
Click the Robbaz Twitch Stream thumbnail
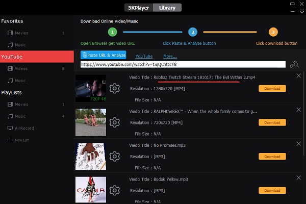(x=91, y=88)
